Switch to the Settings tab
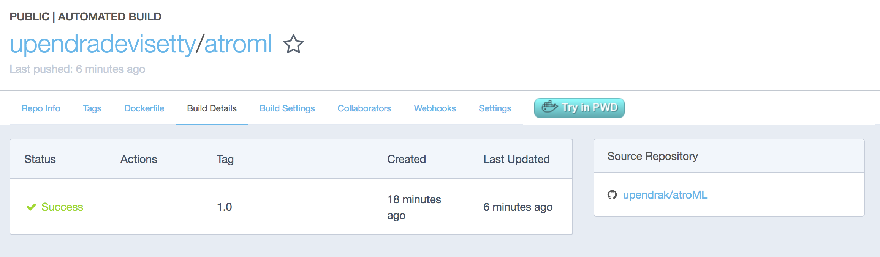Image resolution: width=880 pixels, height=257 pixels. (495, 108)
